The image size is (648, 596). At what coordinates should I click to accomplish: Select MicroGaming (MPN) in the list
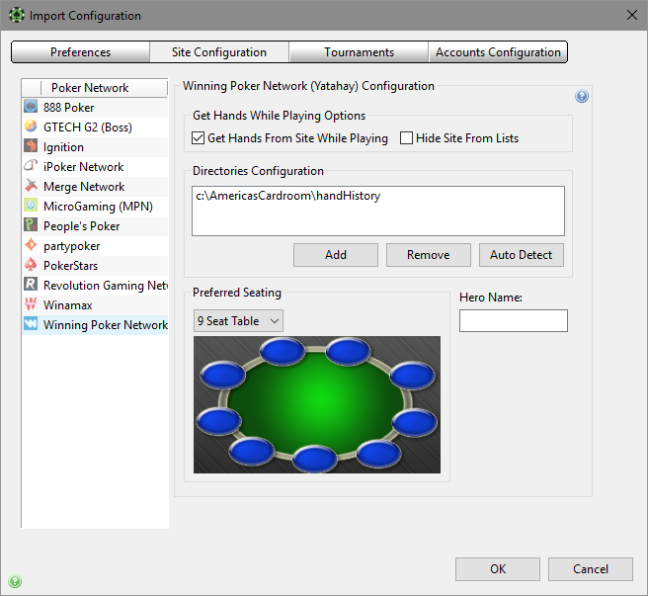click(95, 206)
